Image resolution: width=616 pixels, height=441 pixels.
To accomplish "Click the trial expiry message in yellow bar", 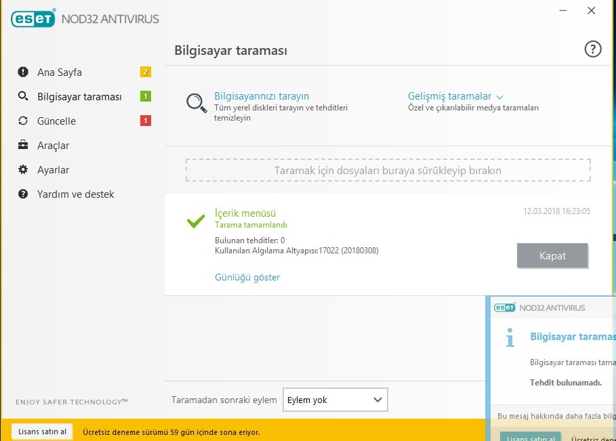I will (x=171, y=432).
